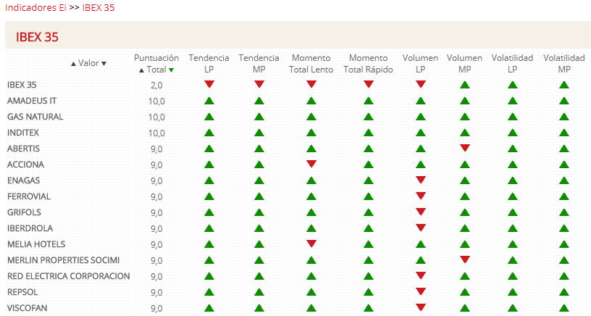Open the AMADEUS IT row name
Viewport: 591px width, 316px height.
[x=32, y=101]
